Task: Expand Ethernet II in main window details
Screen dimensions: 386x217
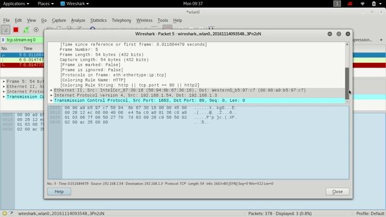Action: [4, 87]
